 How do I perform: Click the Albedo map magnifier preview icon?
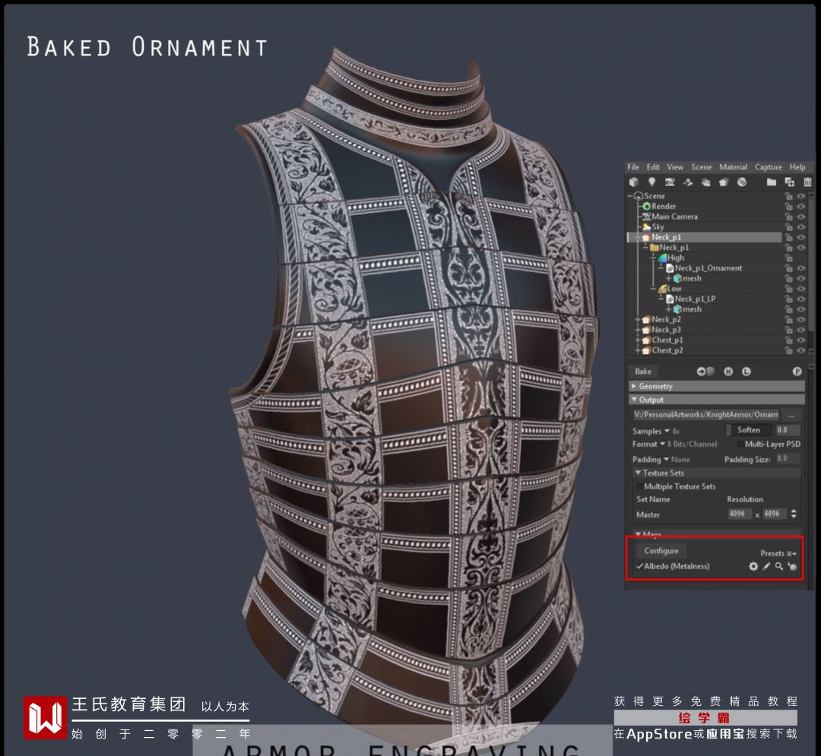tap(779, 566)
